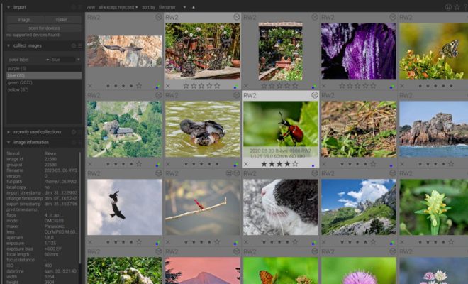Select the butterfly on flowers thumbnail
468x284 pixels.
tap(433, 51)
